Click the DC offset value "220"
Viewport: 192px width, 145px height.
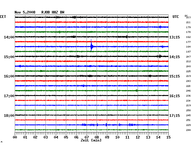coord(188,86)
